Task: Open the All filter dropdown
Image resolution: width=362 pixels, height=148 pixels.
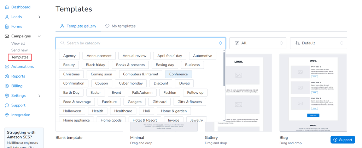Action: 258,43
